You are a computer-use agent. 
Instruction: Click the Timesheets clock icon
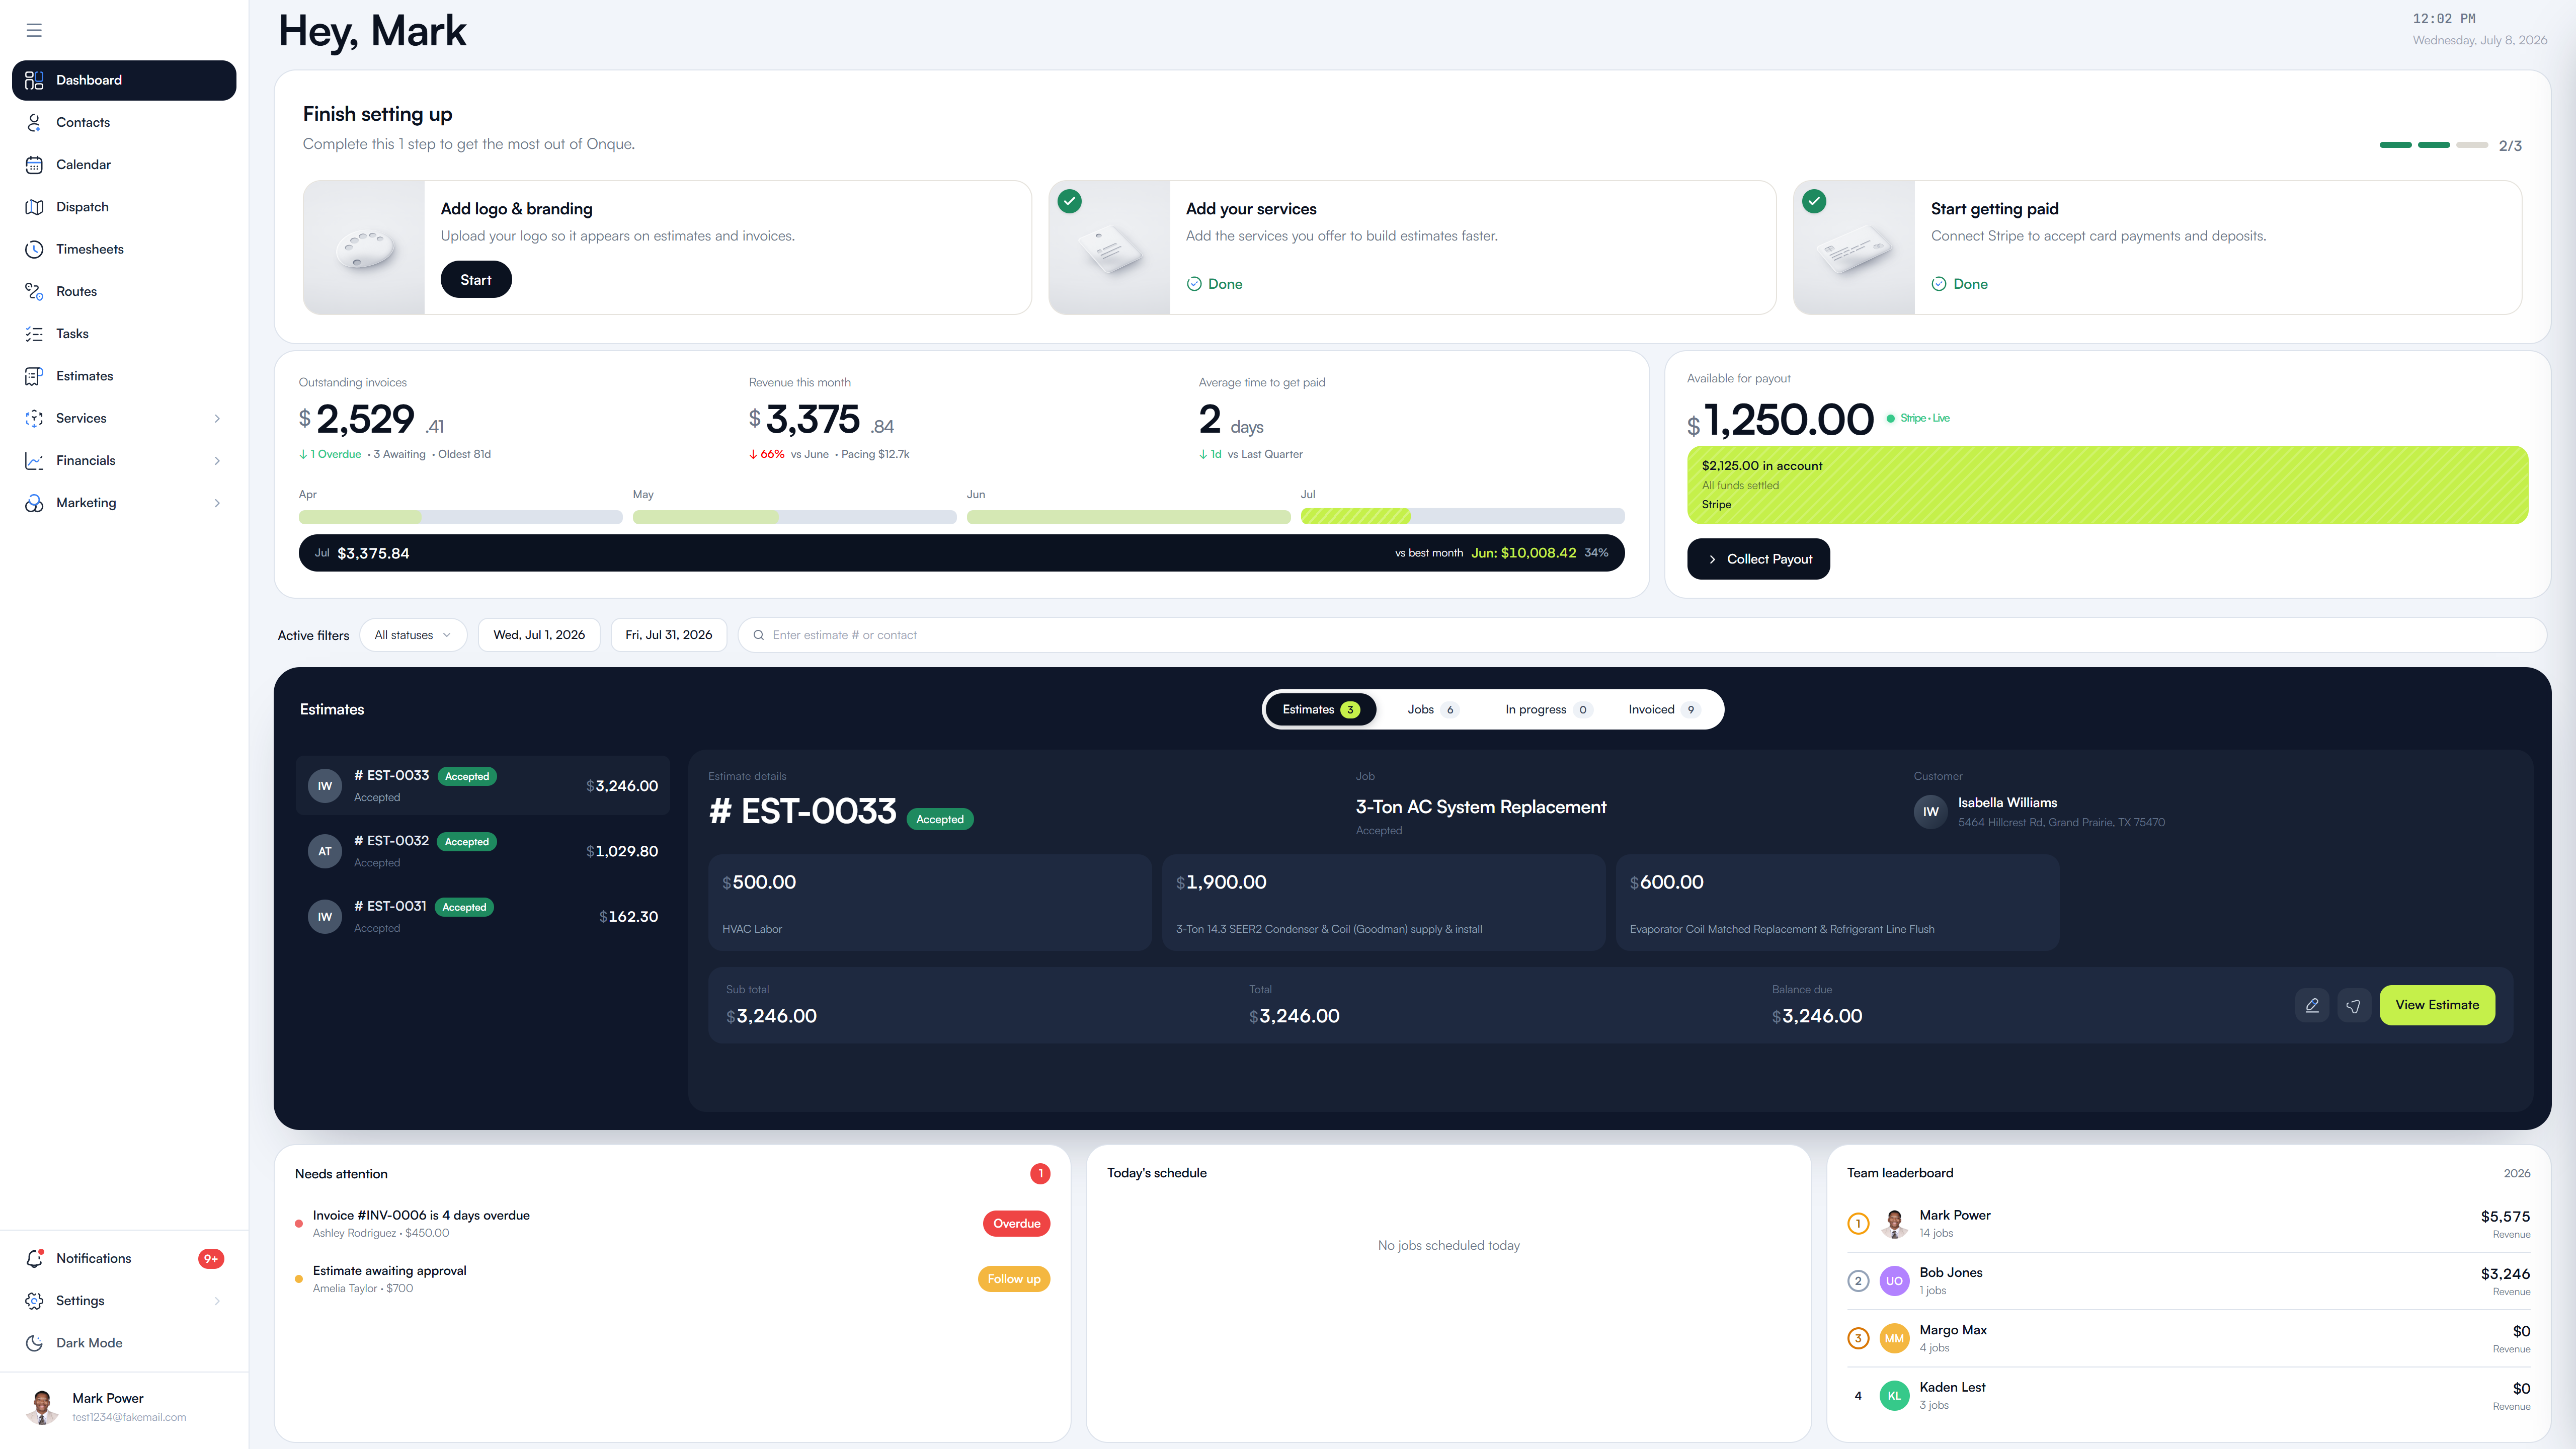34,249
